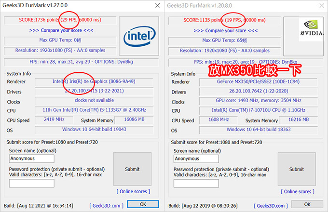Viewport: 328px width, 212px height.
Task: Visit Geeks3D.com link in left window
Action: 106,206
